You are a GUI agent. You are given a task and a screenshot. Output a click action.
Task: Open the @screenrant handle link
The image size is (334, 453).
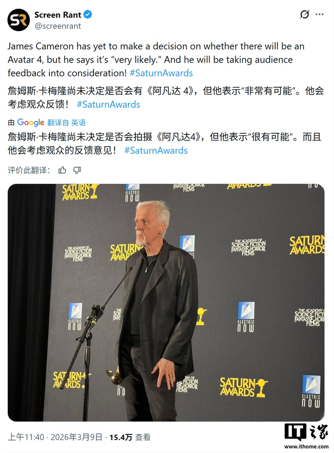coord(58,26)
